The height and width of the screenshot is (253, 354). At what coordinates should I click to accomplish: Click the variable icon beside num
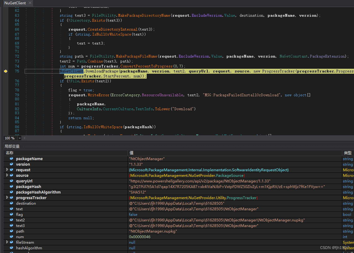(11, 237)
